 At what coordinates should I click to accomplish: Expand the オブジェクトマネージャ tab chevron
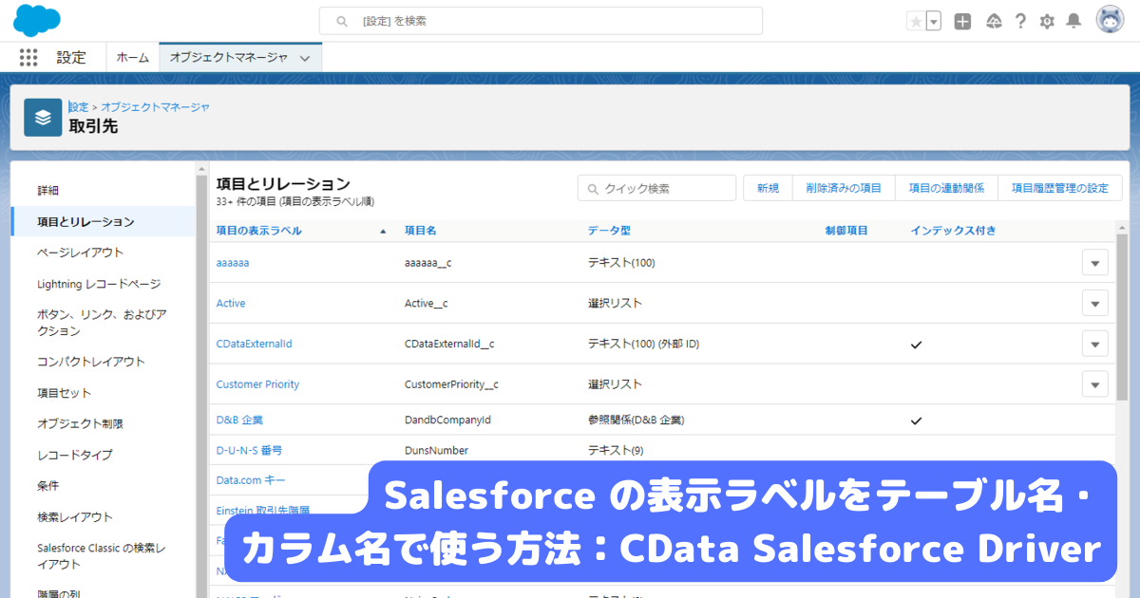click(305, 58)
